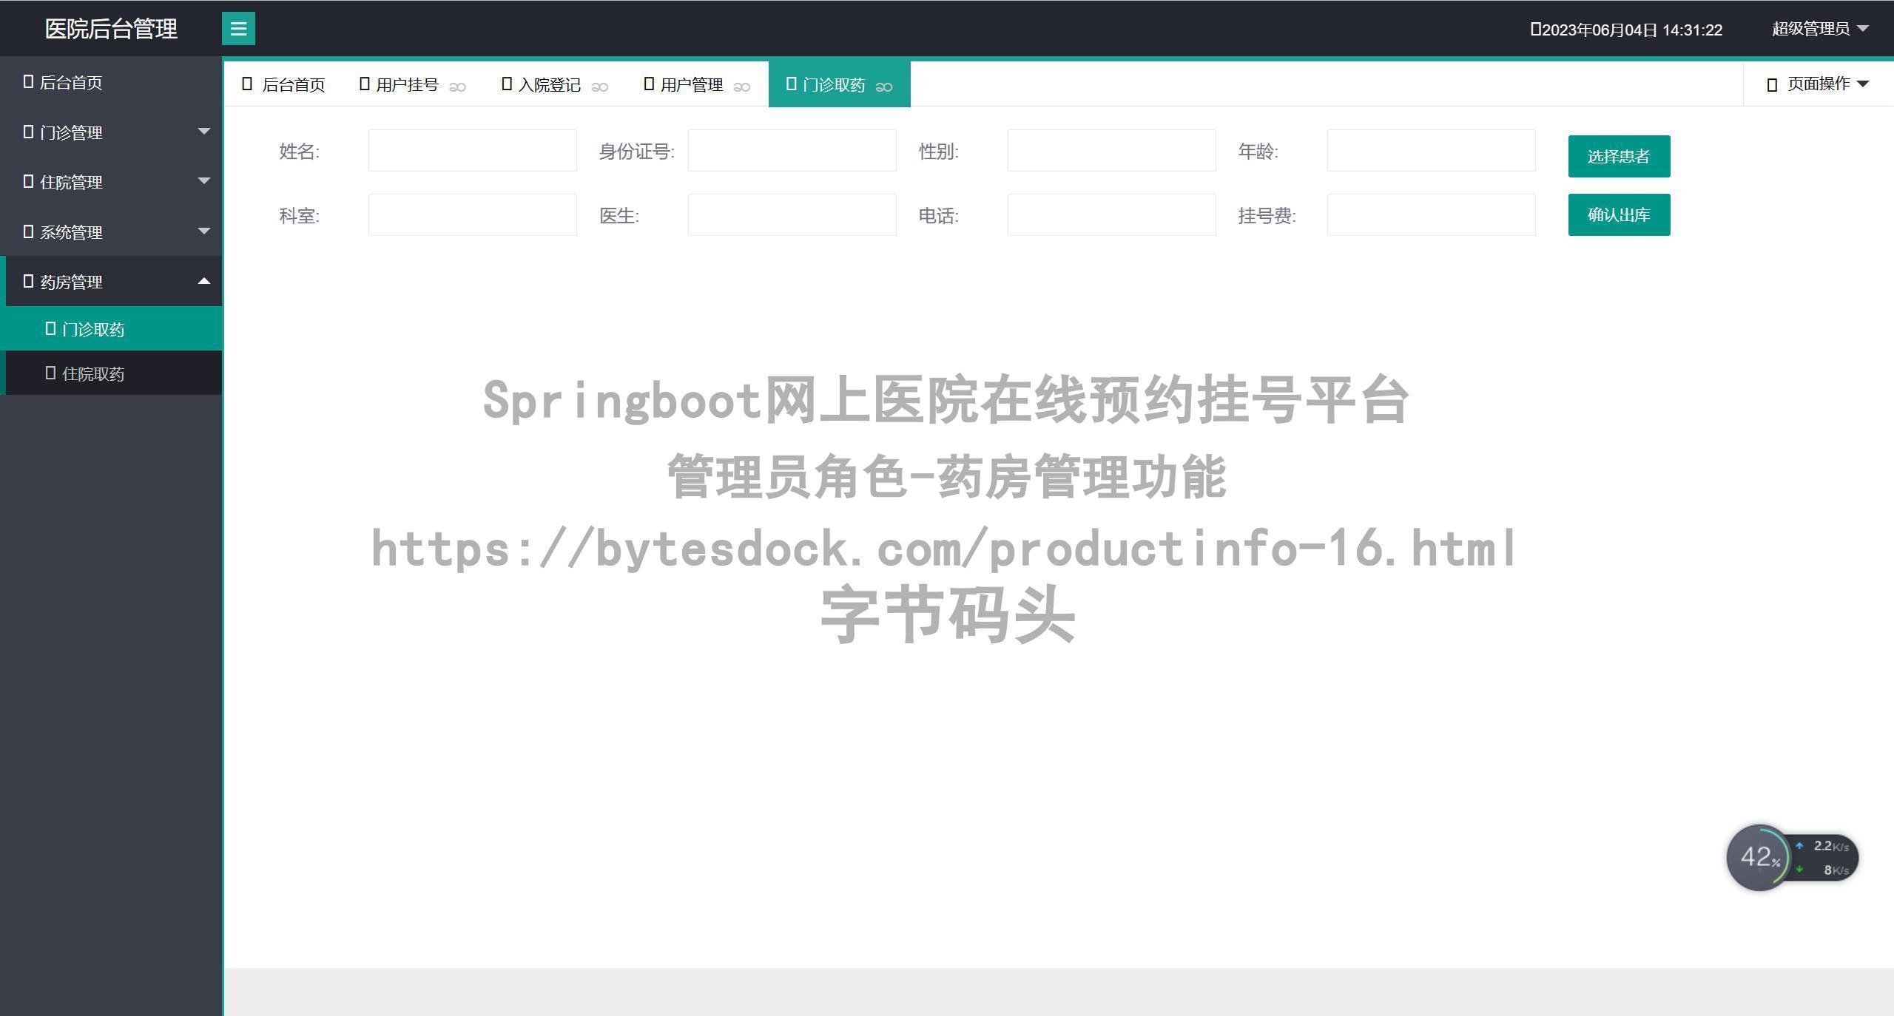Click the date and time display

pos(1626,30)
